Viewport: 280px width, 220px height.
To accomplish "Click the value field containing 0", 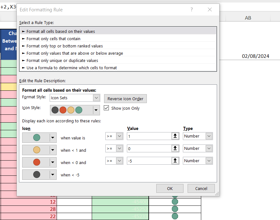I will (x=149, y=149).
